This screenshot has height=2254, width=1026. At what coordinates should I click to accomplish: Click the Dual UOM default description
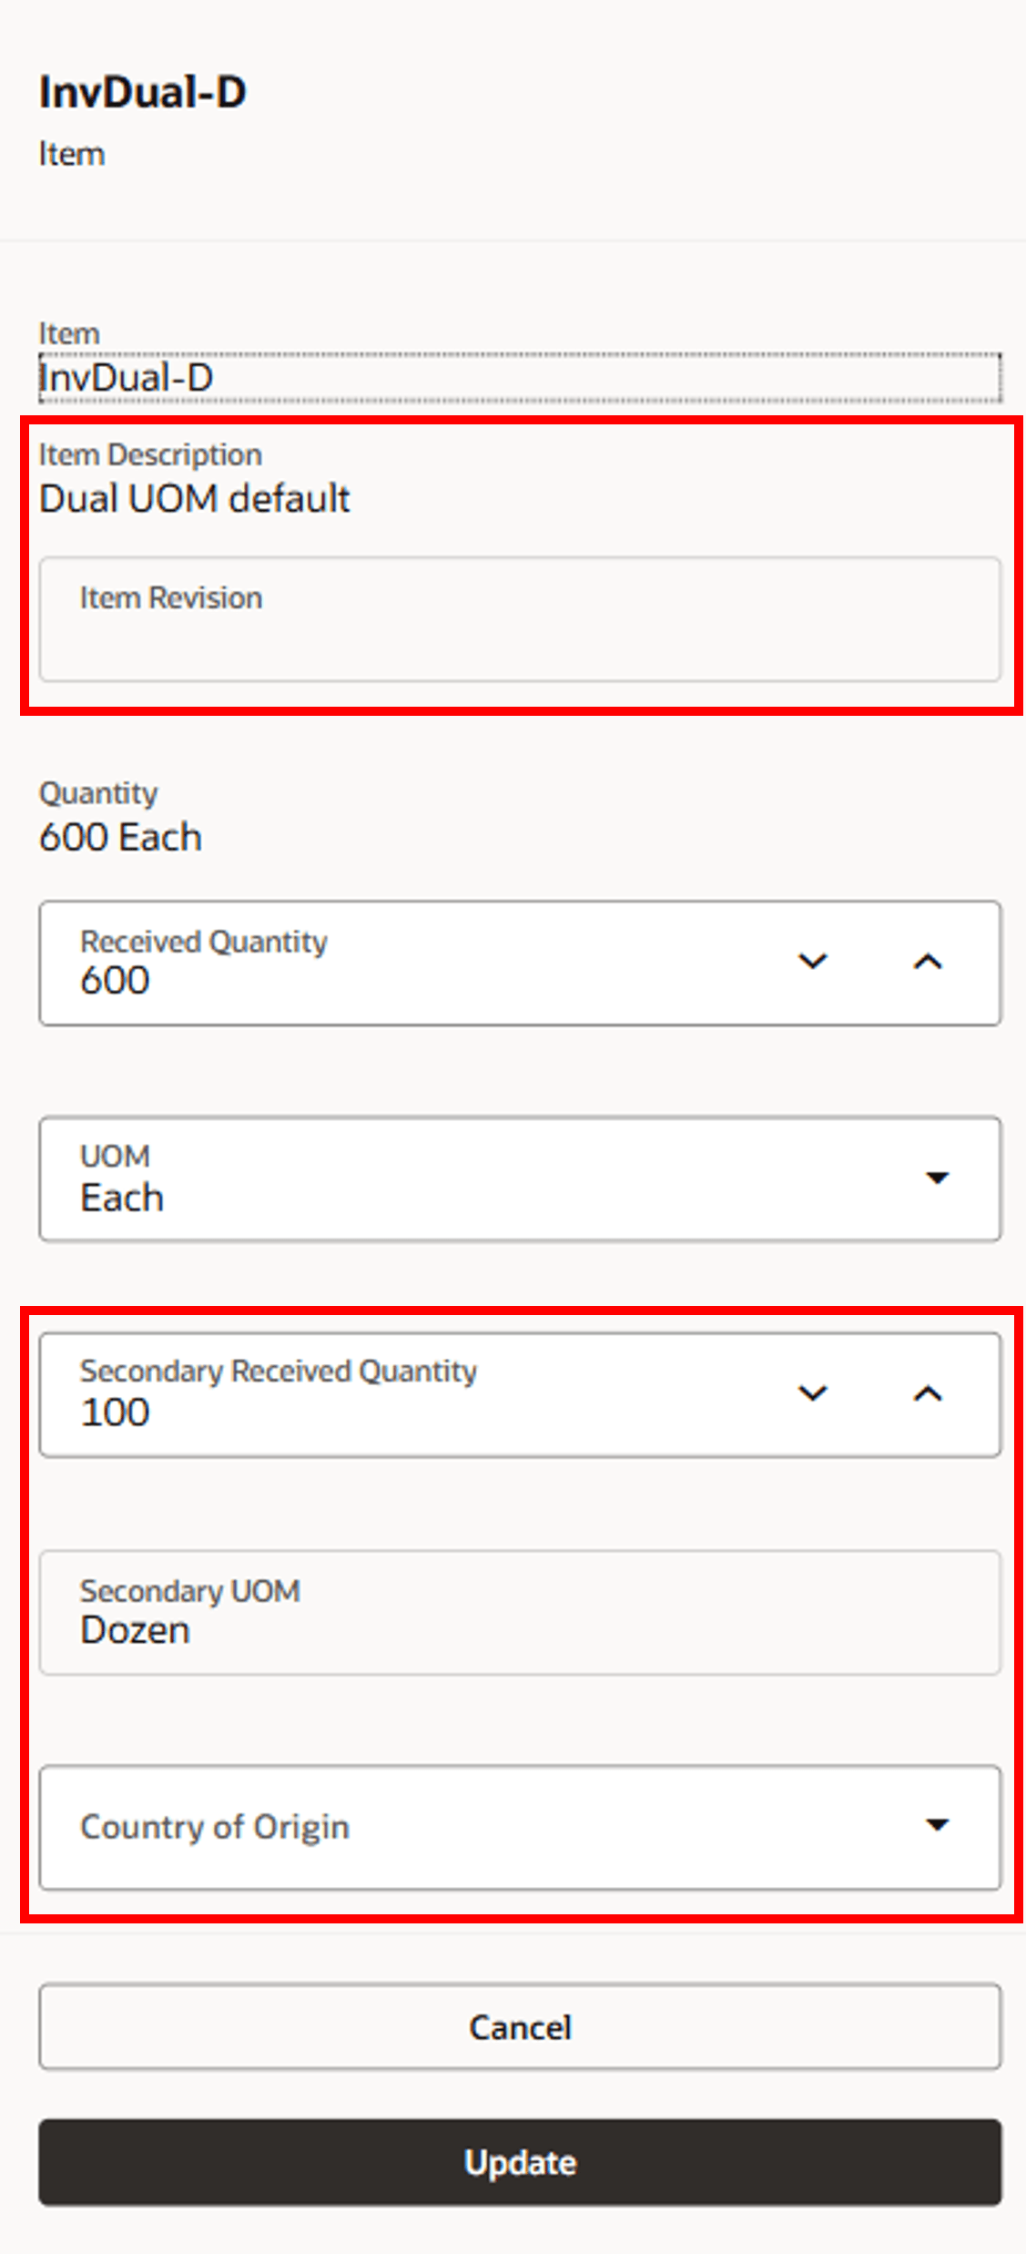[x=196, y=497]
